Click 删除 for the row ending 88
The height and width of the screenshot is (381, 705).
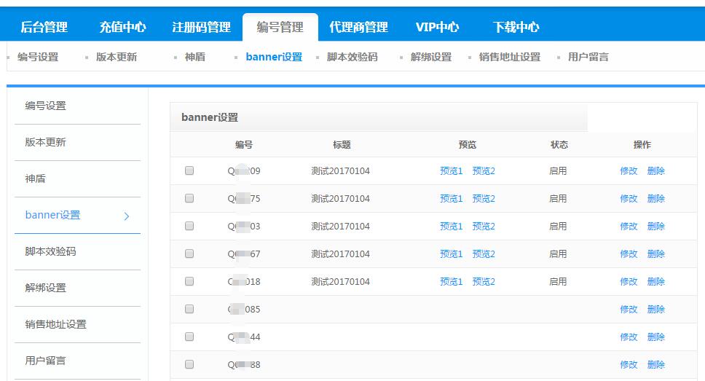click(x=655, y=365)
